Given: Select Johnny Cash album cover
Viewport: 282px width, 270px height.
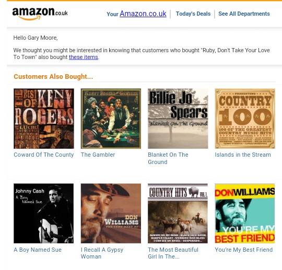Looking at the screenshot, I should pyautogui.click(x=44, y=214).
